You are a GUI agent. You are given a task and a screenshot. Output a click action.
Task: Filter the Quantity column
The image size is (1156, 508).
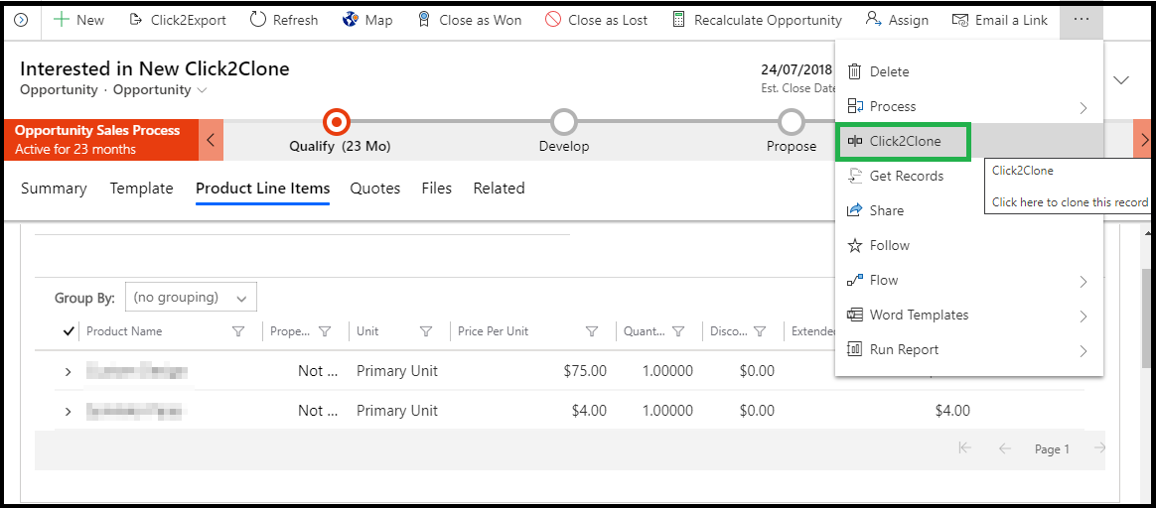tap(679, 331)
